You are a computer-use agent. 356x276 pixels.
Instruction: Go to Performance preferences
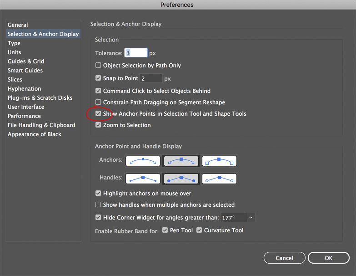point(24,116)
